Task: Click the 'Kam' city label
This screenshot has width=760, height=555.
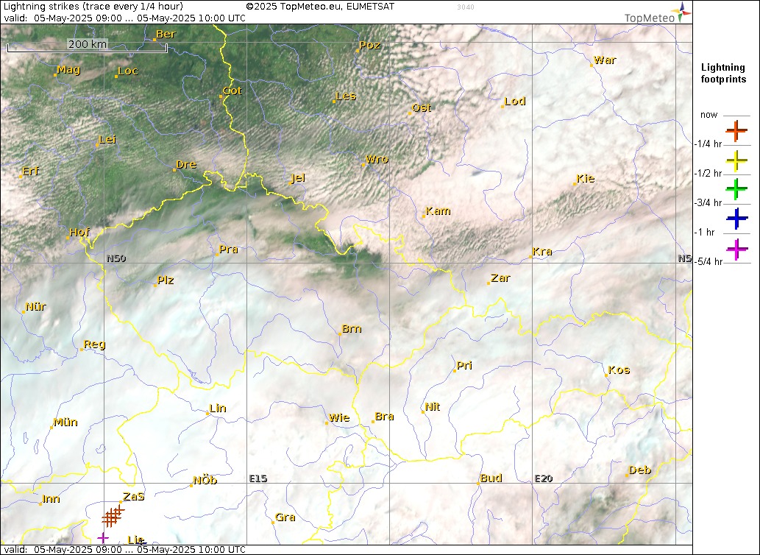Action: click(x=438, y=211)
